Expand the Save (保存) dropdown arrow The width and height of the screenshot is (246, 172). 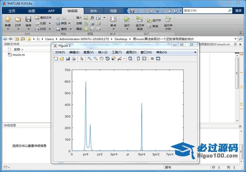[29, 29]
